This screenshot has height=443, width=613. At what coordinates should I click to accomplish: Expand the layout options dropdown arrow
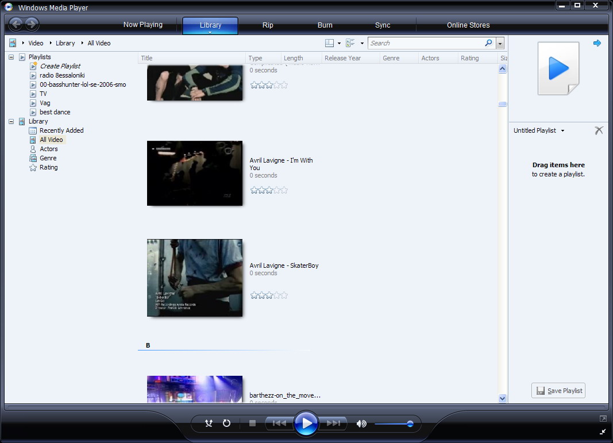pos(339,44)
